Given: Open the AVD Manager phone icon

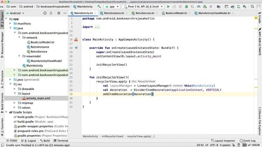Looking at the screenshot, I should pos(238,7).
